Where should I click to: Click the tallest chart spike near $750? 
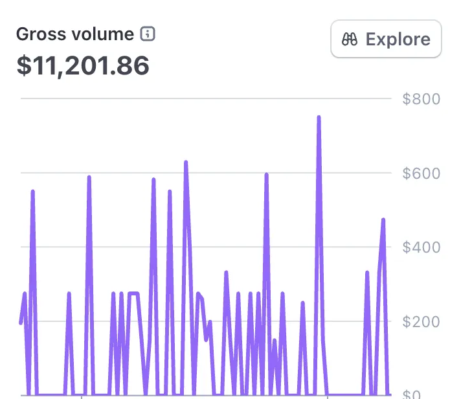(x=319, y=118)
